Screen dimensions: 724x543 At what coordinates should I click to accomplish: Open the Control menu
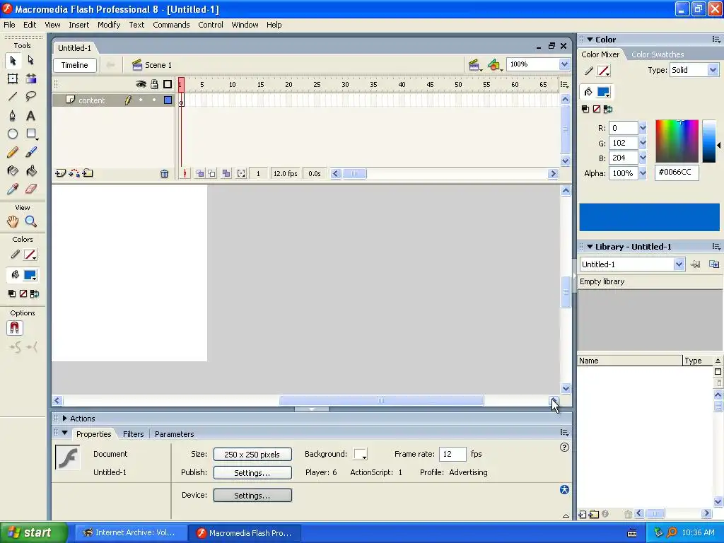pyautogui.click(x=211, y=25)
